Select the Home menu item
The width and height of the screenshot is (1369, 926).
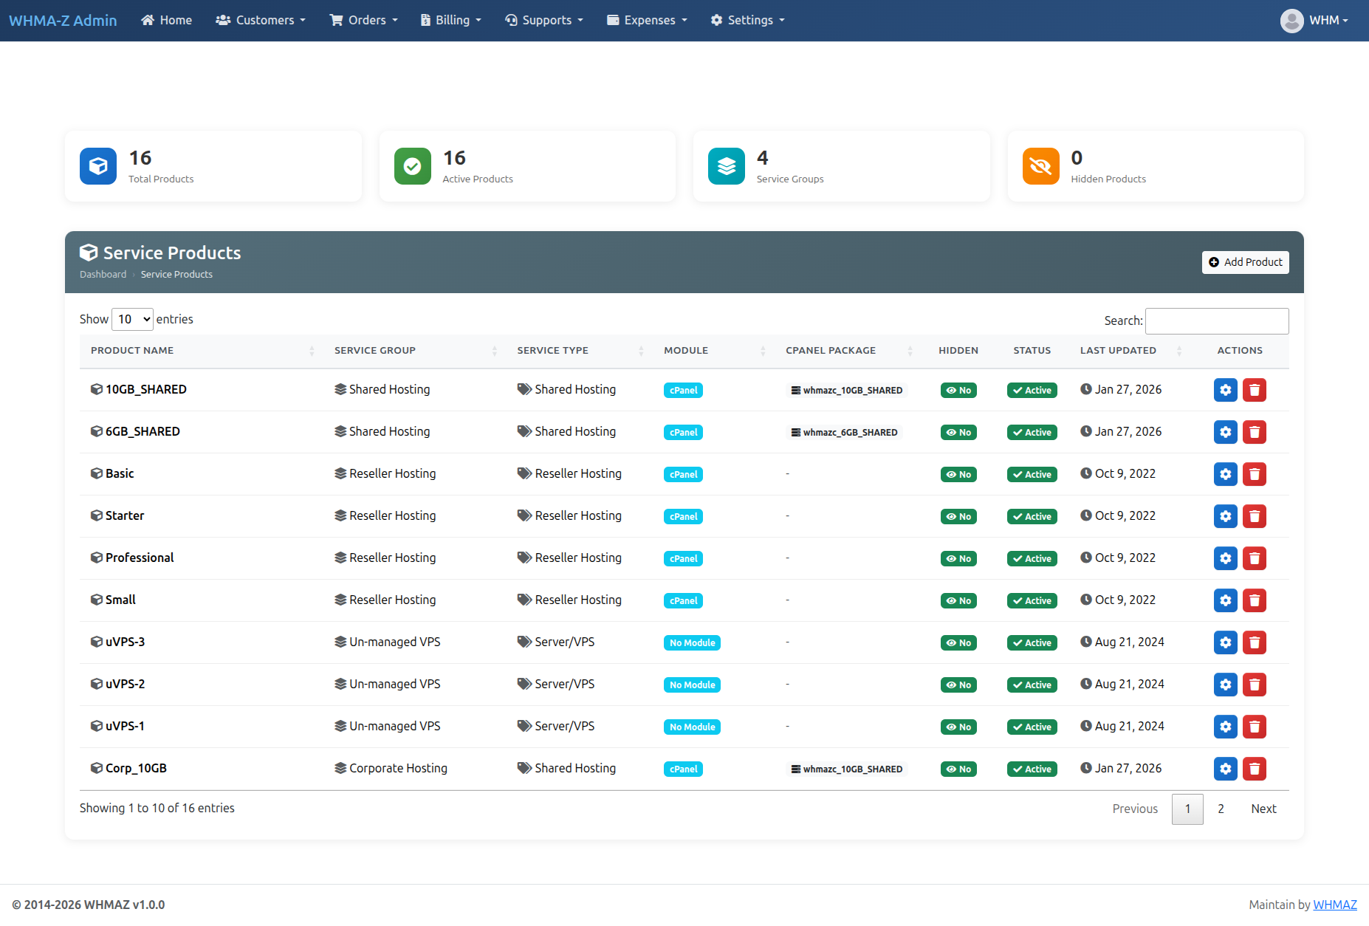165,20
